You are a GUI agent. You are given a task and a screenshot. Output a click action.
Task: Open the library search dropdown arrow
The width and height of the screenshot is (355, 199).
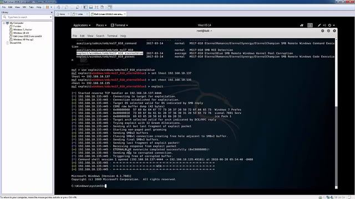click(50, 17)
